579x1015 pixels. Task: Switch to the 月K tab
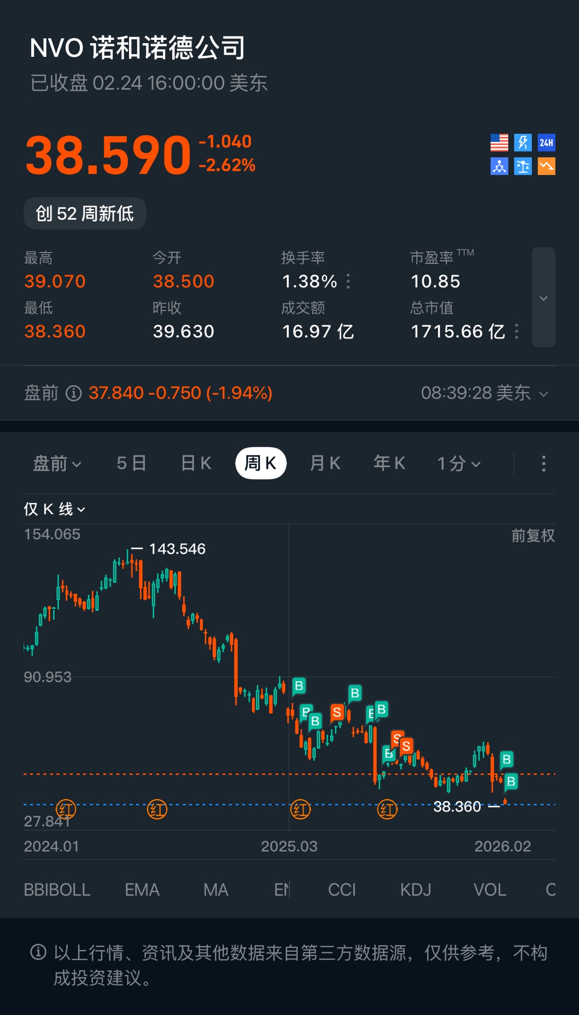tap(325, 464)
